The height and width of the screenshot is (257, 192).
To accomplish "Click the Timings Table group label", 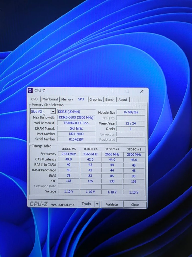I will 41,146.
